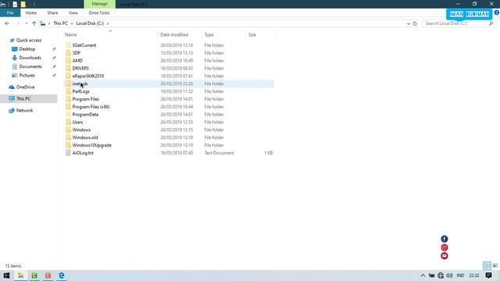500x281 pixels.
Task: Click the red app icon on taskbar
Action: pos(48,276)
